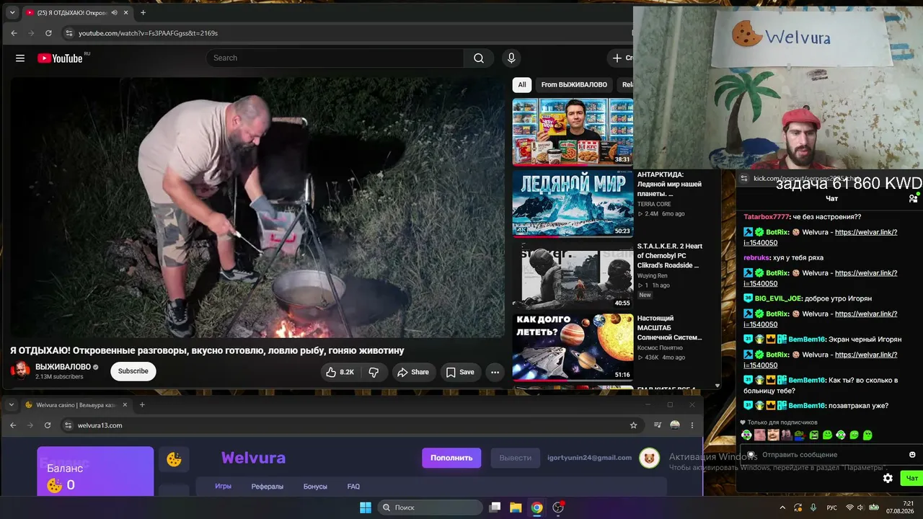Click the Вывести withdraw button
Screen dimensions: 923x519
click(x=516, y=458)
